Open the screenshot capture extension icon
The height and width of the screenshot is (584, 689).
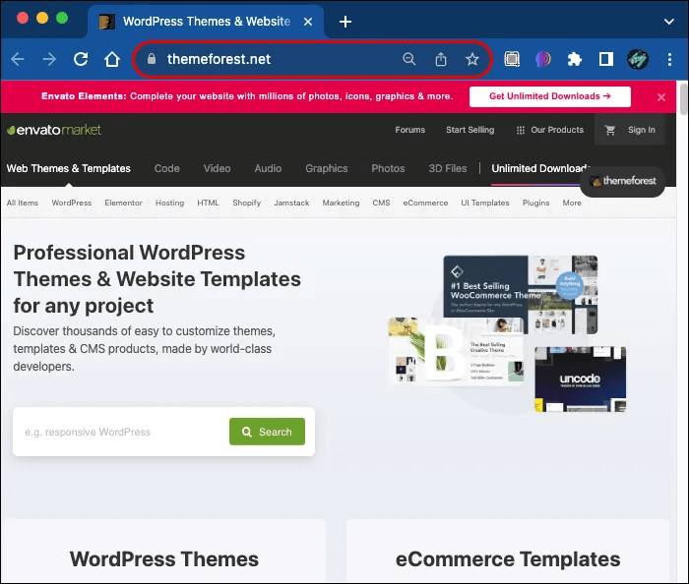click(x=512, y=59)
